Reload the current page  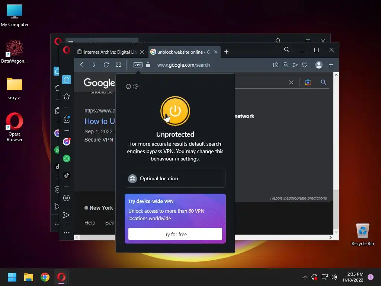[x=106, y=65]
